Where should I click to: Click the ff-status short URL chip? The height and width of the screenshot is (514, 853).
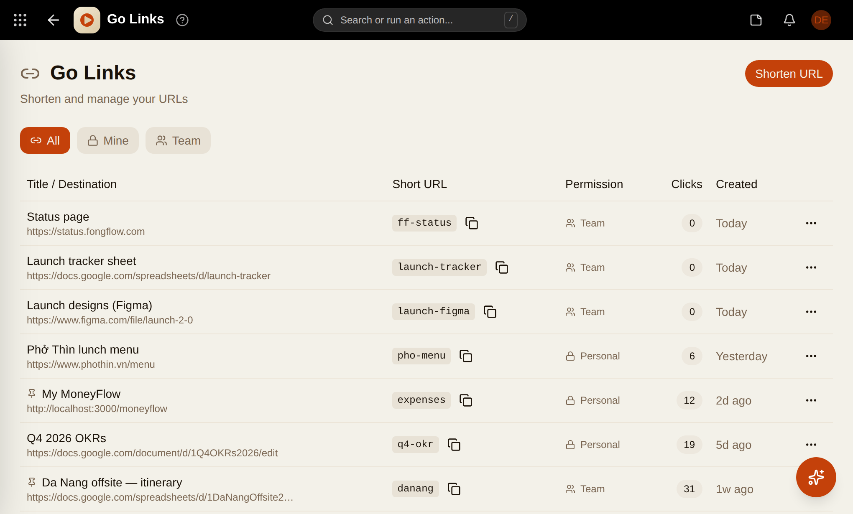pos(424,223)
